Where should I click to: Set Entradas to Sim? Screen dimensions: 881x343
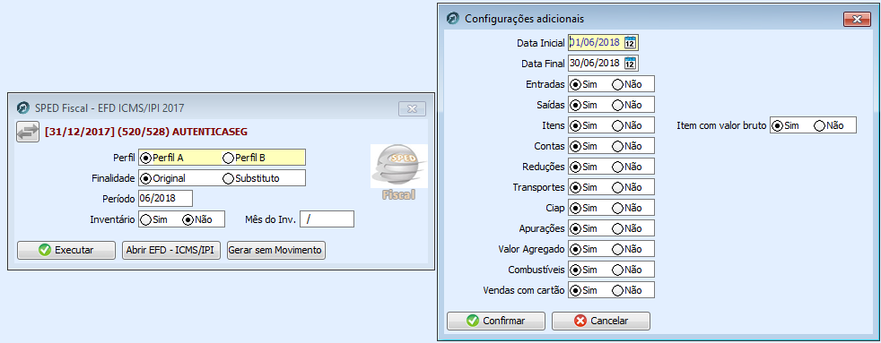pyautogui.click(x=583, y=84)
